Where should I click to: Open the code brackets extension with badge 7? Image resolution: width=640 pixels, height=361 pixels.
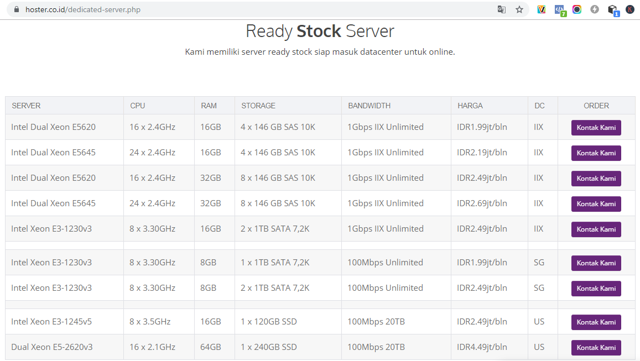559,9
